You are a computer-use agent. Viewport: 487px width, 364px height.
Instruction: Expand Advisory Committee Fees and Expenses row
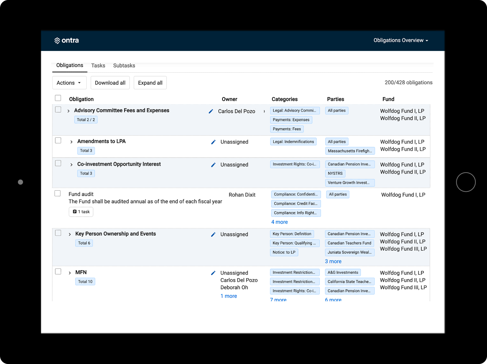point(68,111)
